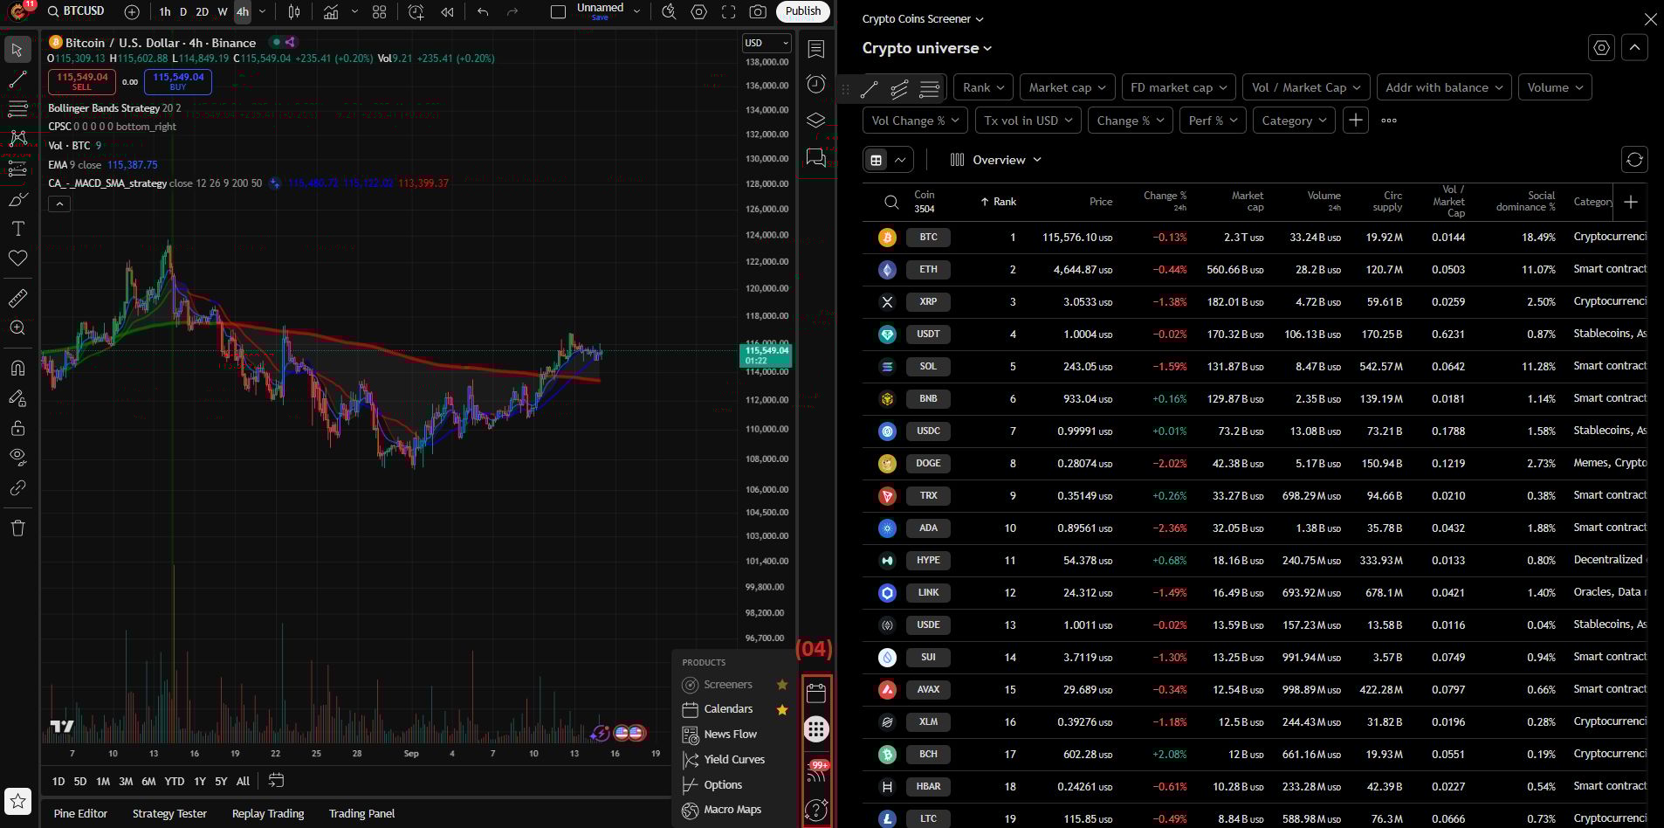This screenshot has width=1664, height=828.
Task: Create an alert from top toolbar
Action: click(x=416, y=12)
